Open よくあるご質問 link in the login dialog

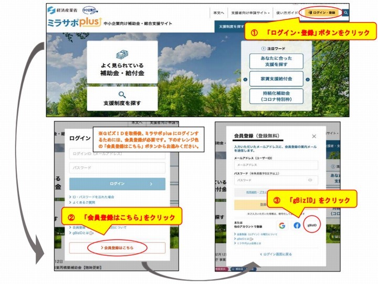pyautogui.click(x=82, y=202)
